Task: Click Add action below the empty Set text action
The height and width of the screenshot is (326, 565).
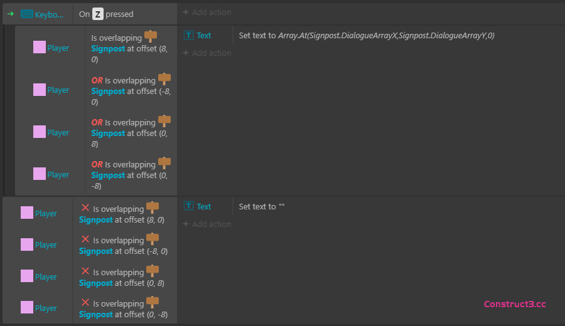Action: click(207, 224)
